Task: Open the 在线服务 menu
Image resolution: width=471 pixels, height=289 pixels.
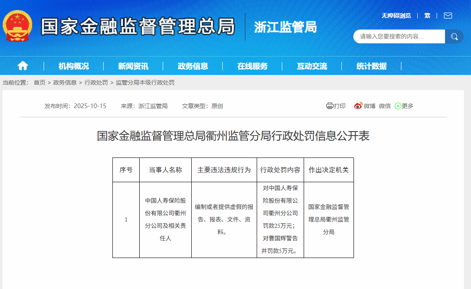Action: click(x=252, y=66)
